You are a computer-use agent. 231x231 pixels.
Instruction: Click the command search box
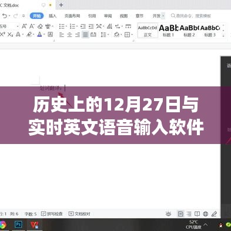(x=191, y=16)
